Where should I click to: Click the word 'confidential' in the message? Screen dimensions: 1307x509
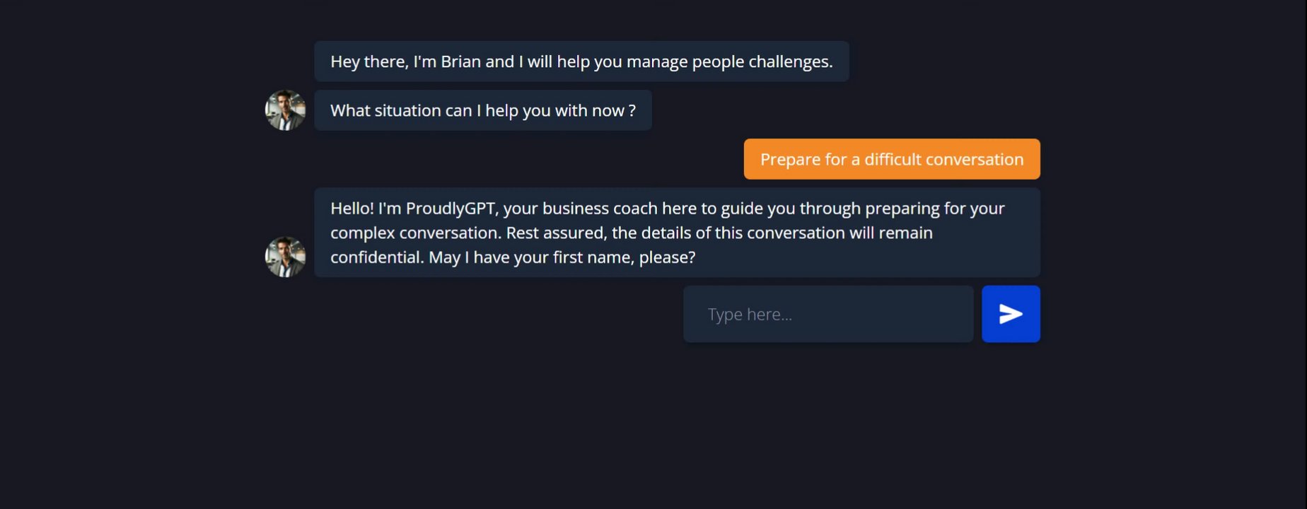376,257
